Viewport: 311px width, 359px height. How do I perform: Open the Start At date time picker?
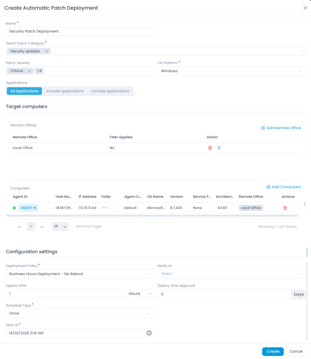[x=149, y=333]
